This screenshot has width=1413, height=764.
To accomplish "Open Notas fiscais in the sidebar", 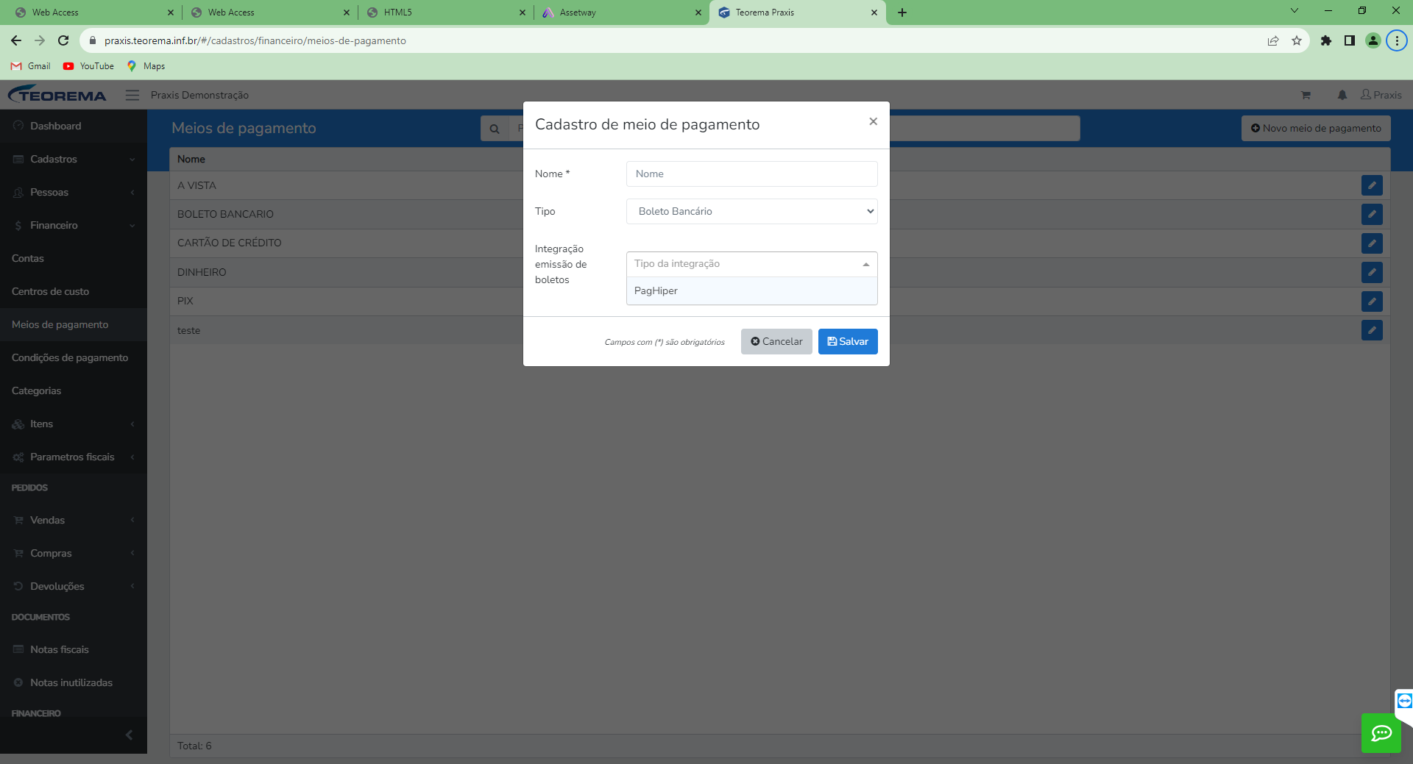I will coord(74,649).
